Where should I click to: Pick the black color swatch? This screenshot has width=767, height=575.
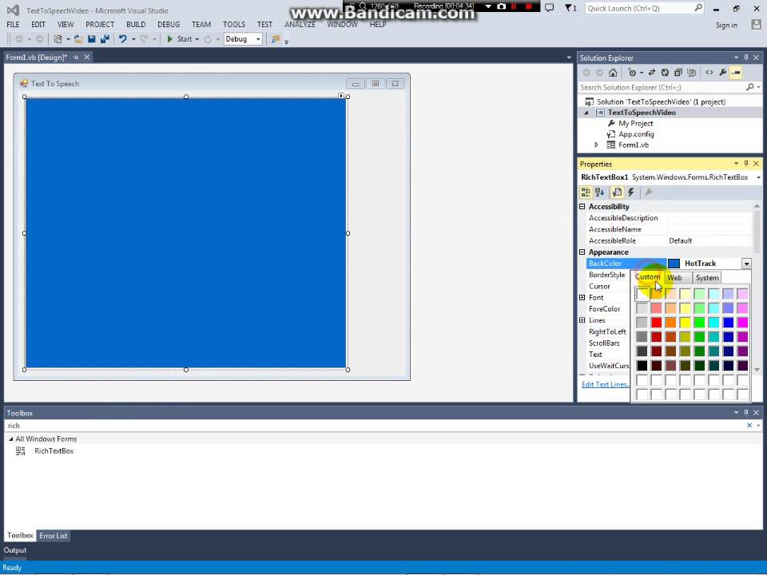click(x=642, y=365)
